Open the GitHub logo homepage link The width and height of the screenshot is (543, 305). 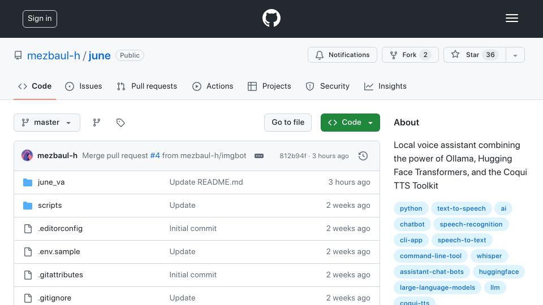click(271, 18)
